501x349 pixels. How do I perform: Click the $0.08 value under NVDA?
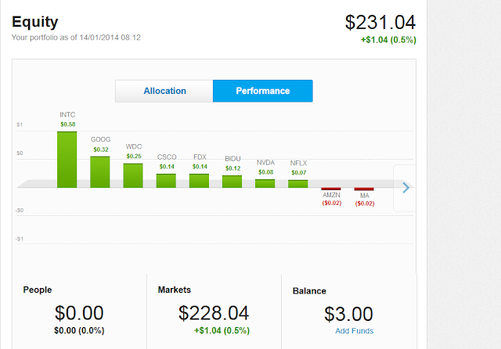point(266,172)
